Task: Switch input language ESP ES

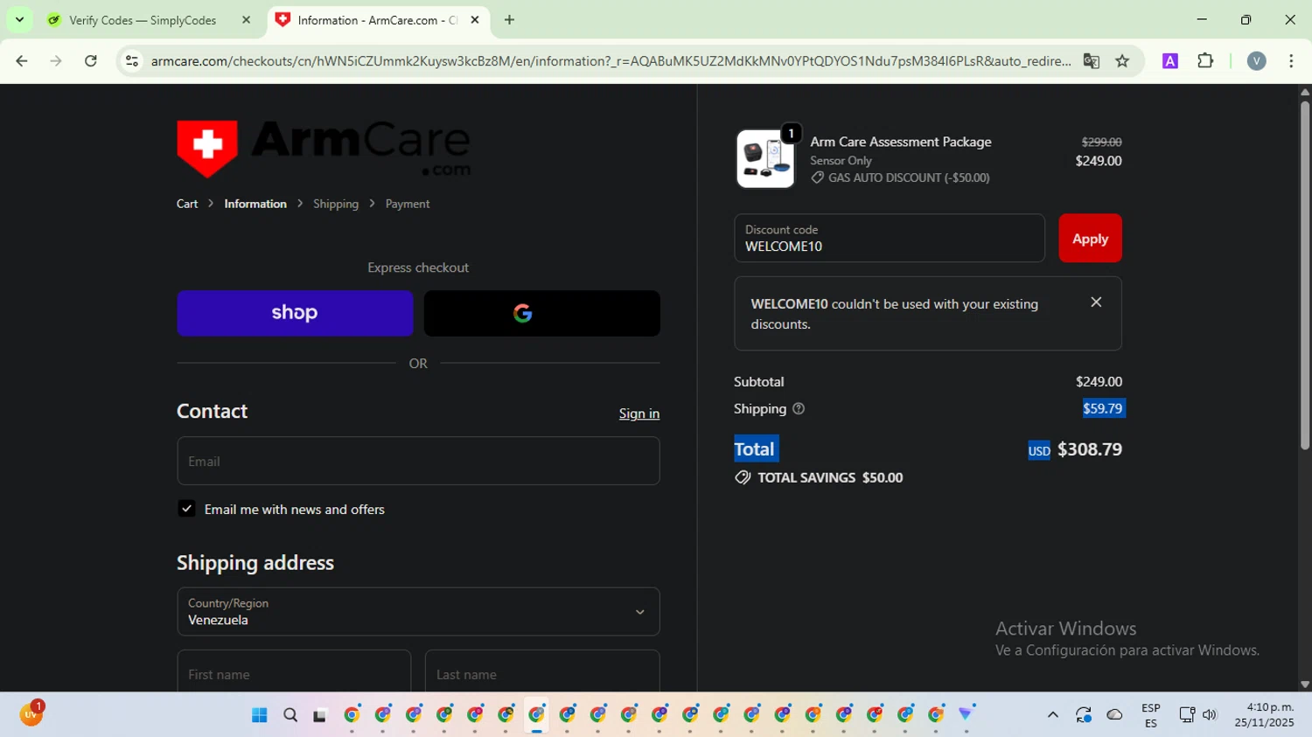Action: point(1151,715)
